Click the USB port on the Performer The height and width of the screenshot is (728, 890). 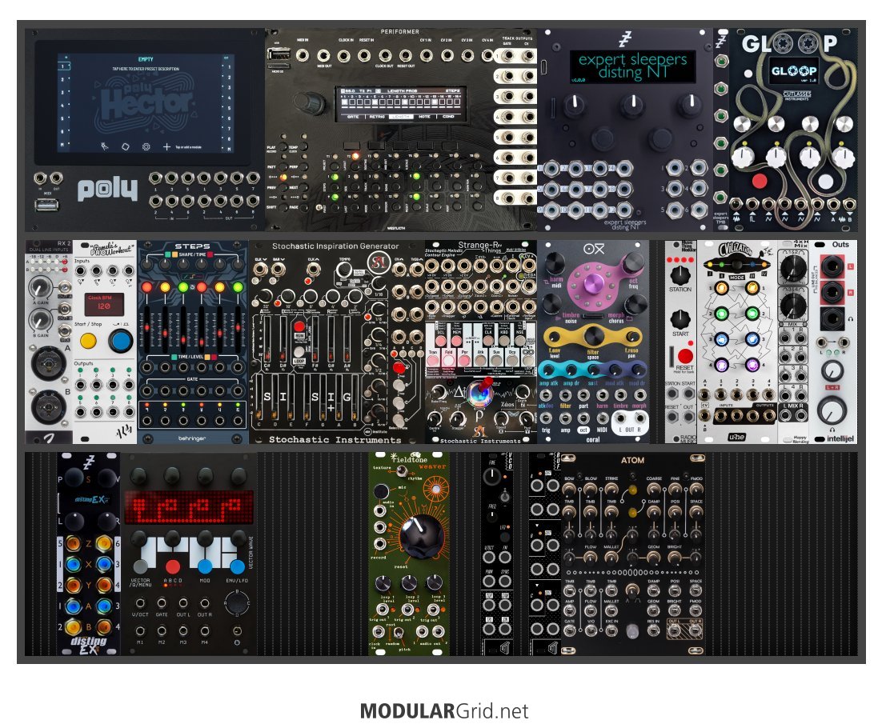(x=279, y=54)
